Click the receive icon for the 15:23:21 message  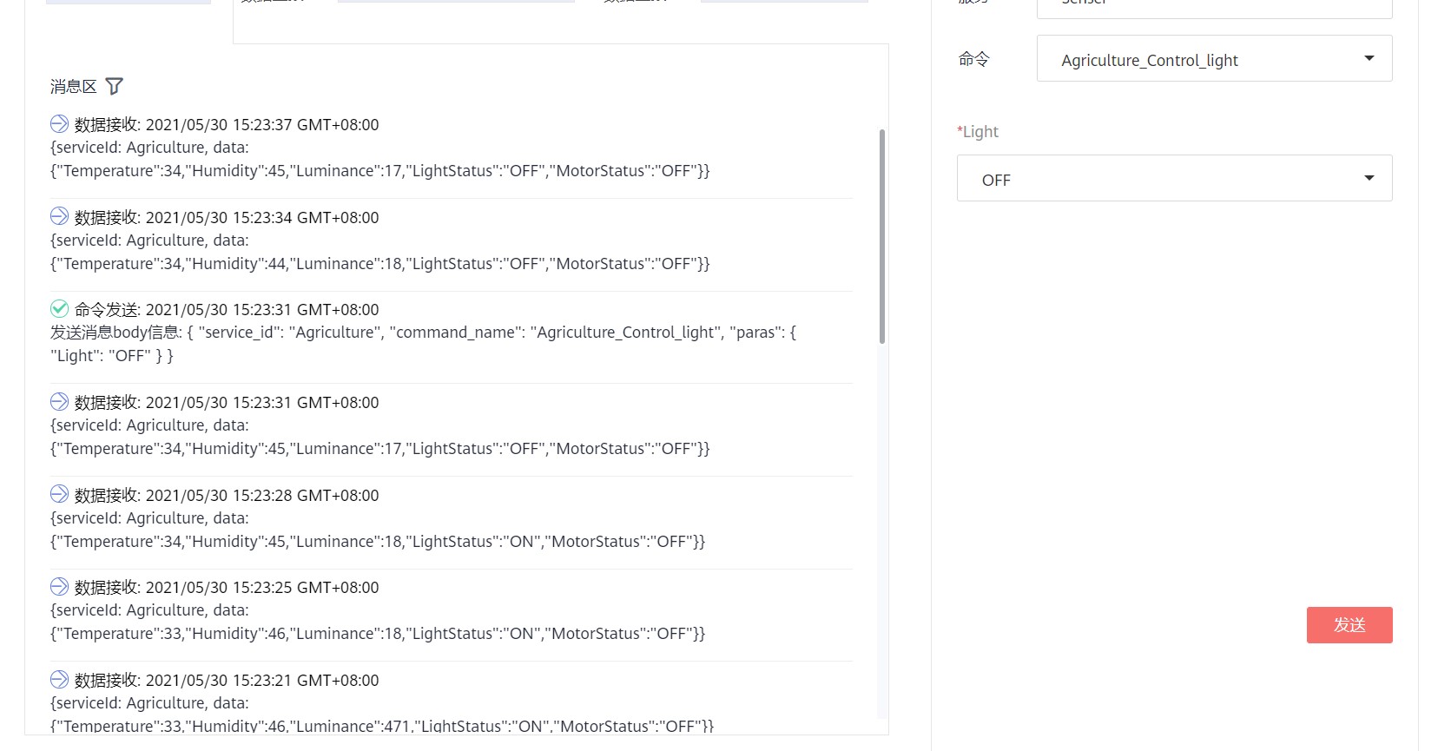tap(59, 680)
